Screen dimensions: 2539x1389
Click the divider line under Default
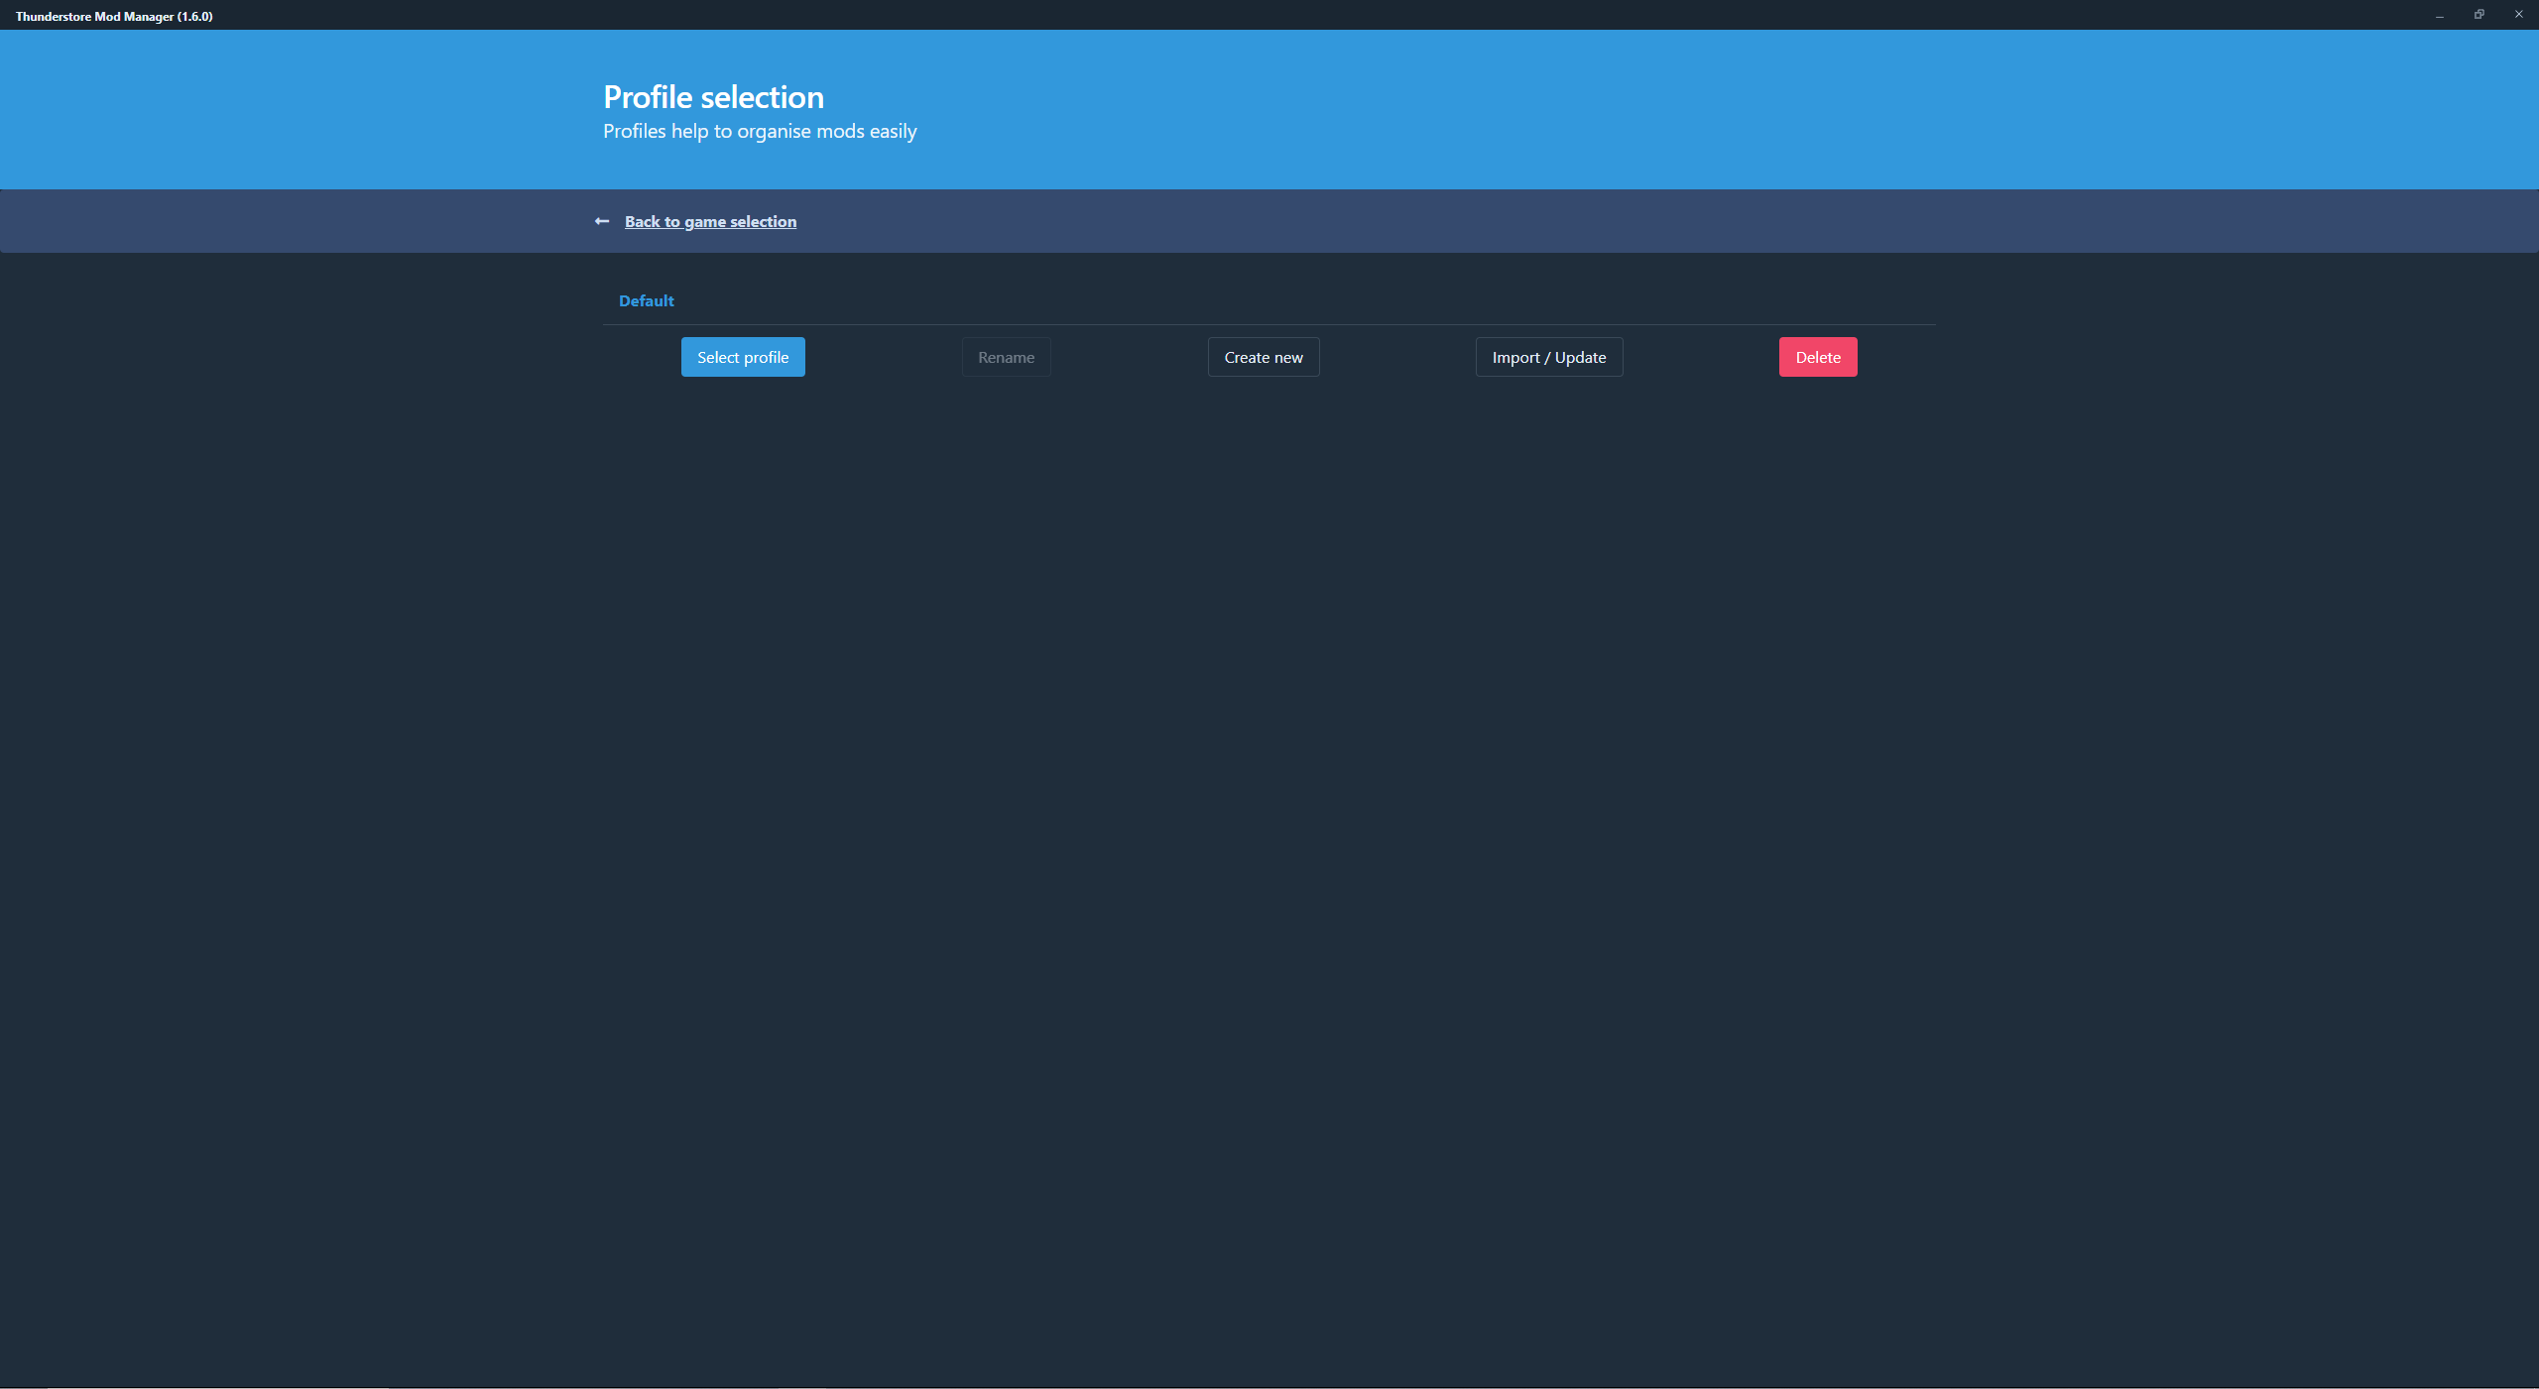[x=1269, y=324]
